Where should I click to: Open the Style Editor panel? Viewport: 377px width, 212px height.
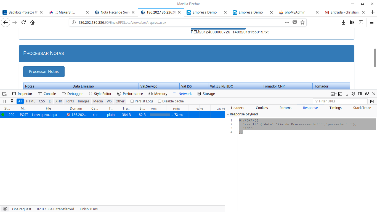click(100, 94)
